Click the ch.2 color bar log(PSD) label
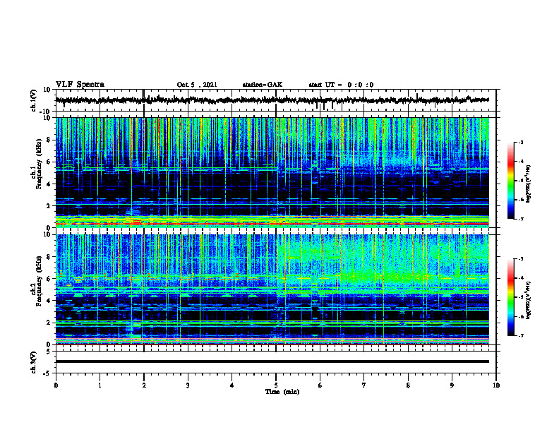The image size is (559, 432). (529, 300)
